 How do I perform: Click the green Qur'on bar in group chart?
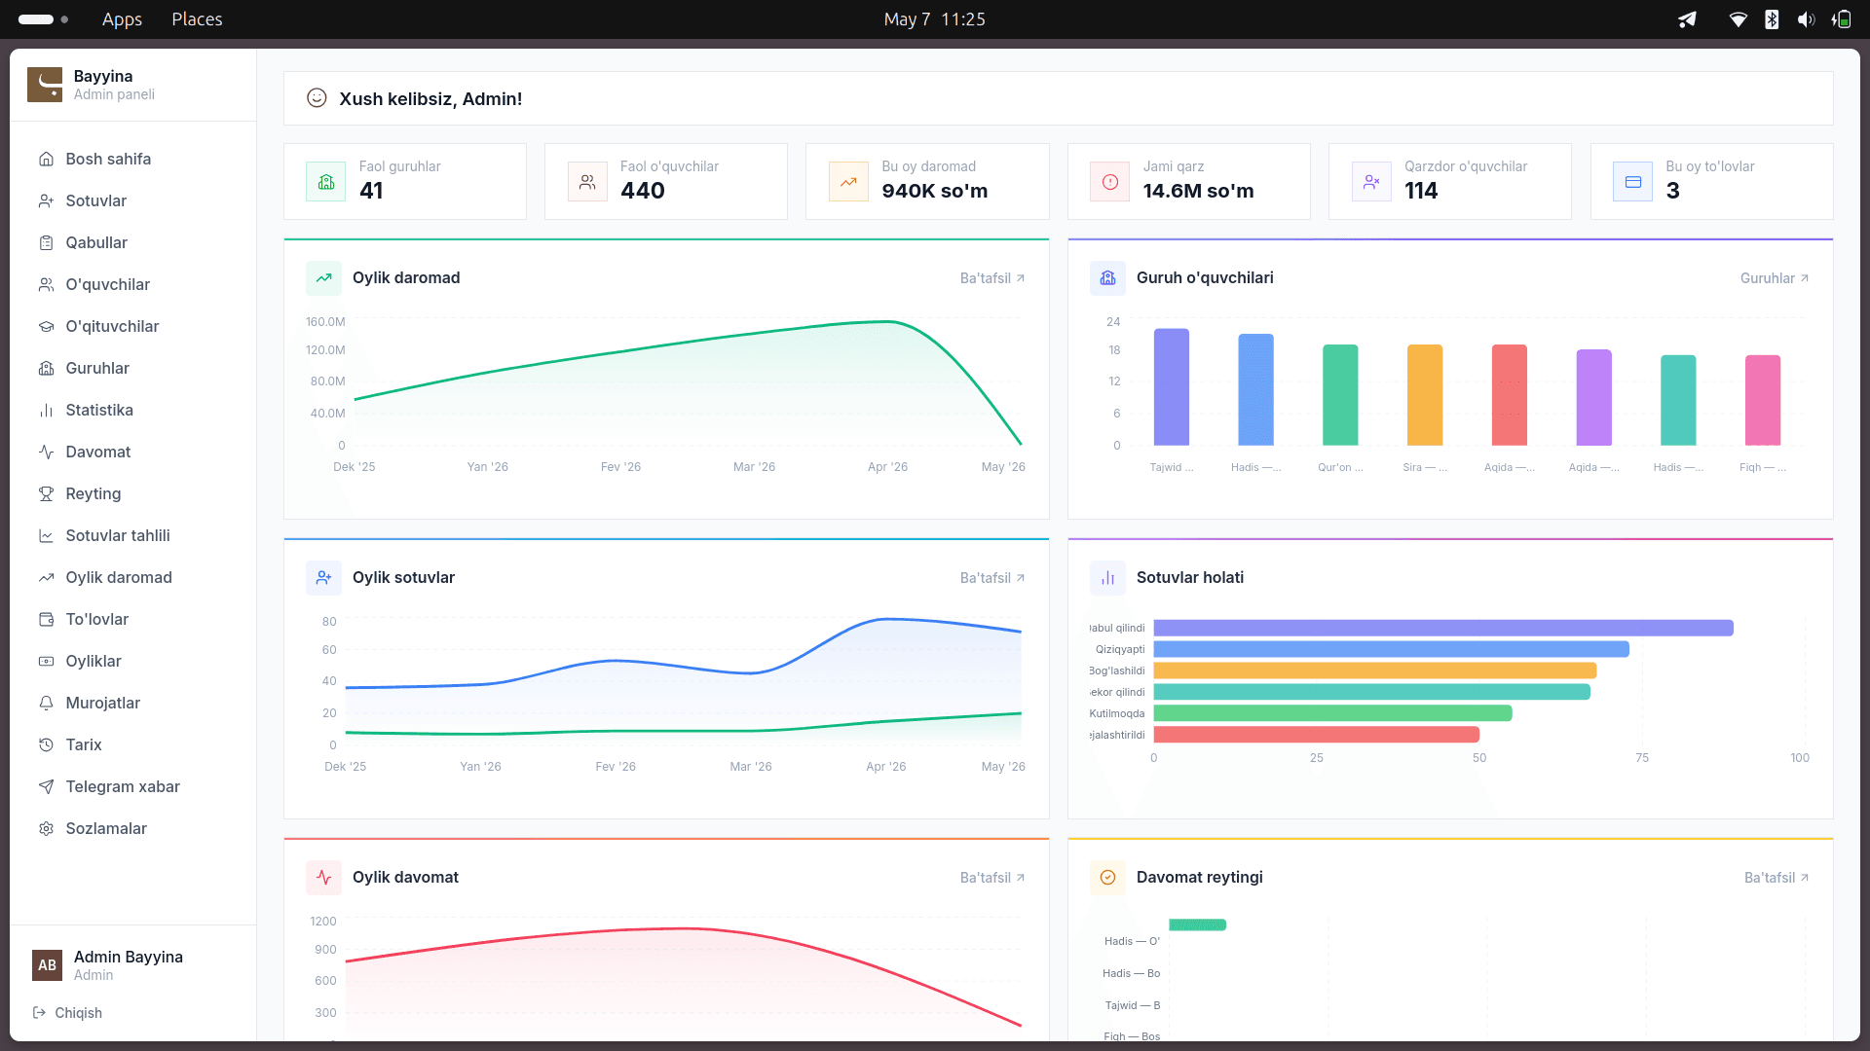[x=1340, y=395]
